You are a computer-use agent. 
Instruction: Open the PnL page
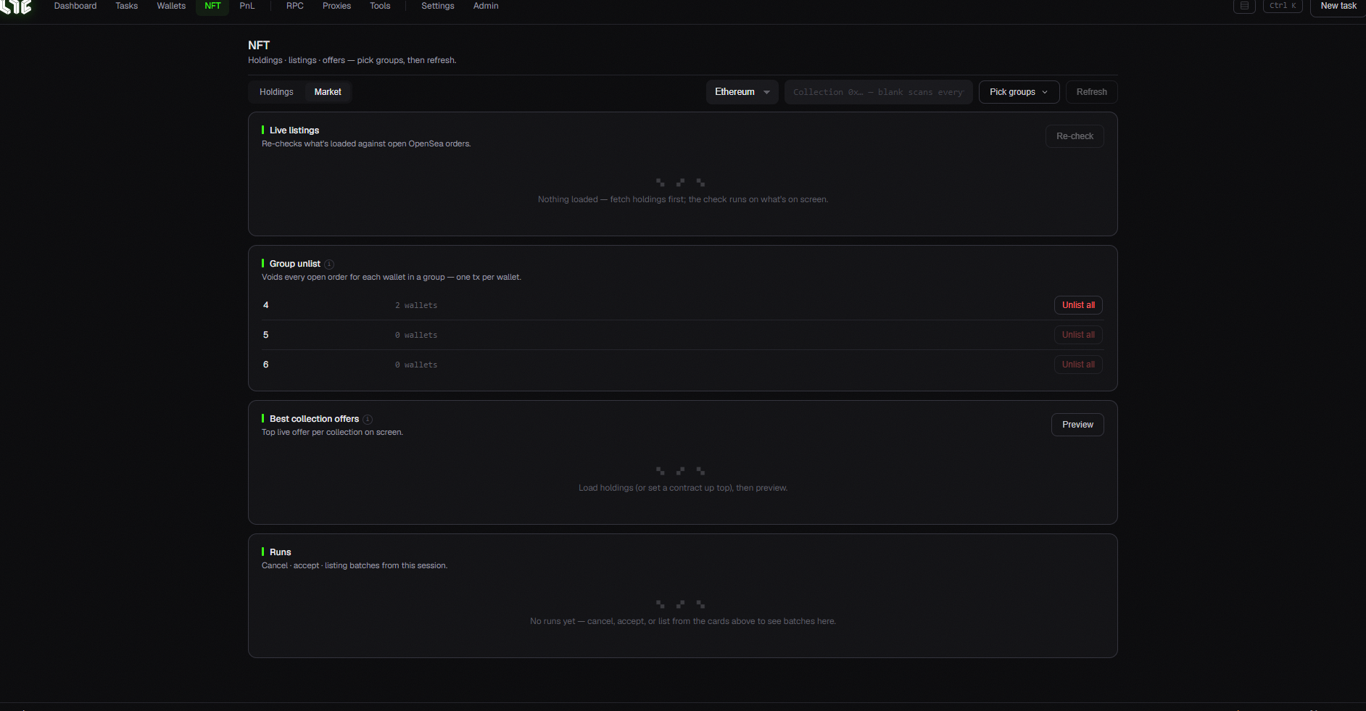(x=247, y=6)
